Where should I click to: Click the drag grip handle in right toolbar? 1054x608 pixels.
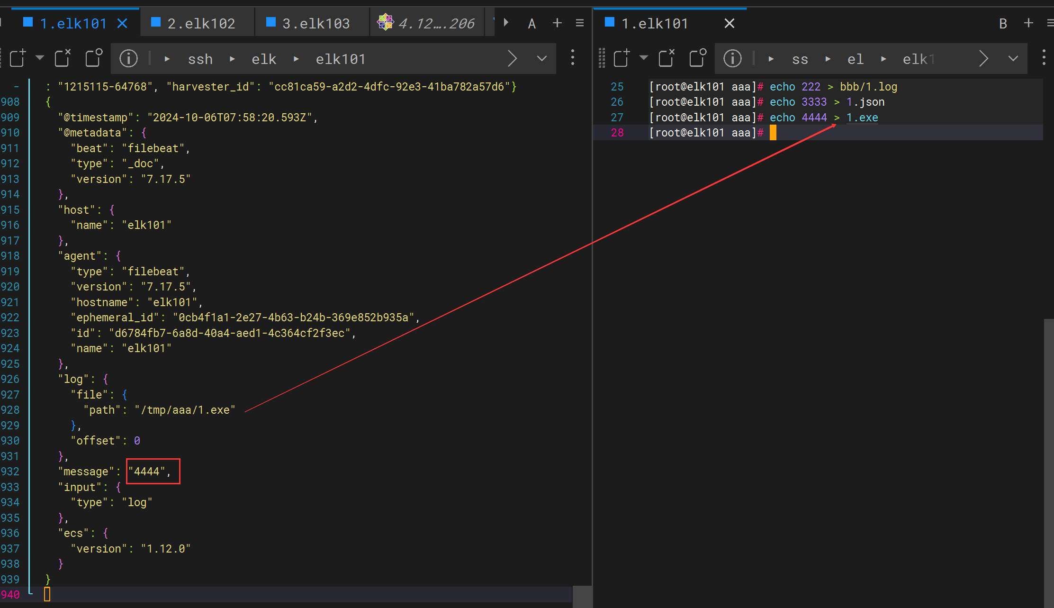602,58
